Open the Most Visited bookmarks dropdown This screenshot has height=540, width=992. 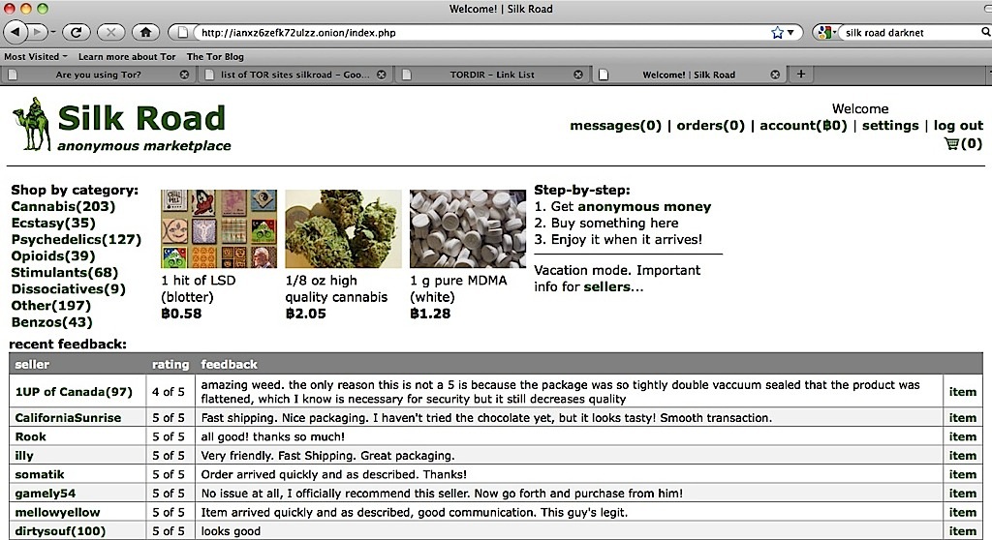pyautogui.click(x=36, y=56)
